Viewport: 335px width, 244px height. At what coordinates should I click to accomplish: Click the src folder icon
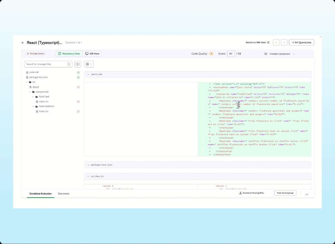pyautogui.click(x=30, y=82)
